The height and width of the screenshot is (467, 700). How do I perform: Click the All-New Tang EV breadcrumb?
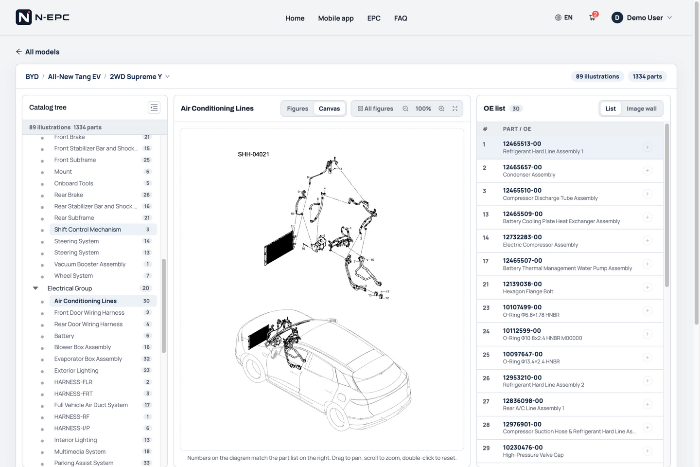point(74,76)
